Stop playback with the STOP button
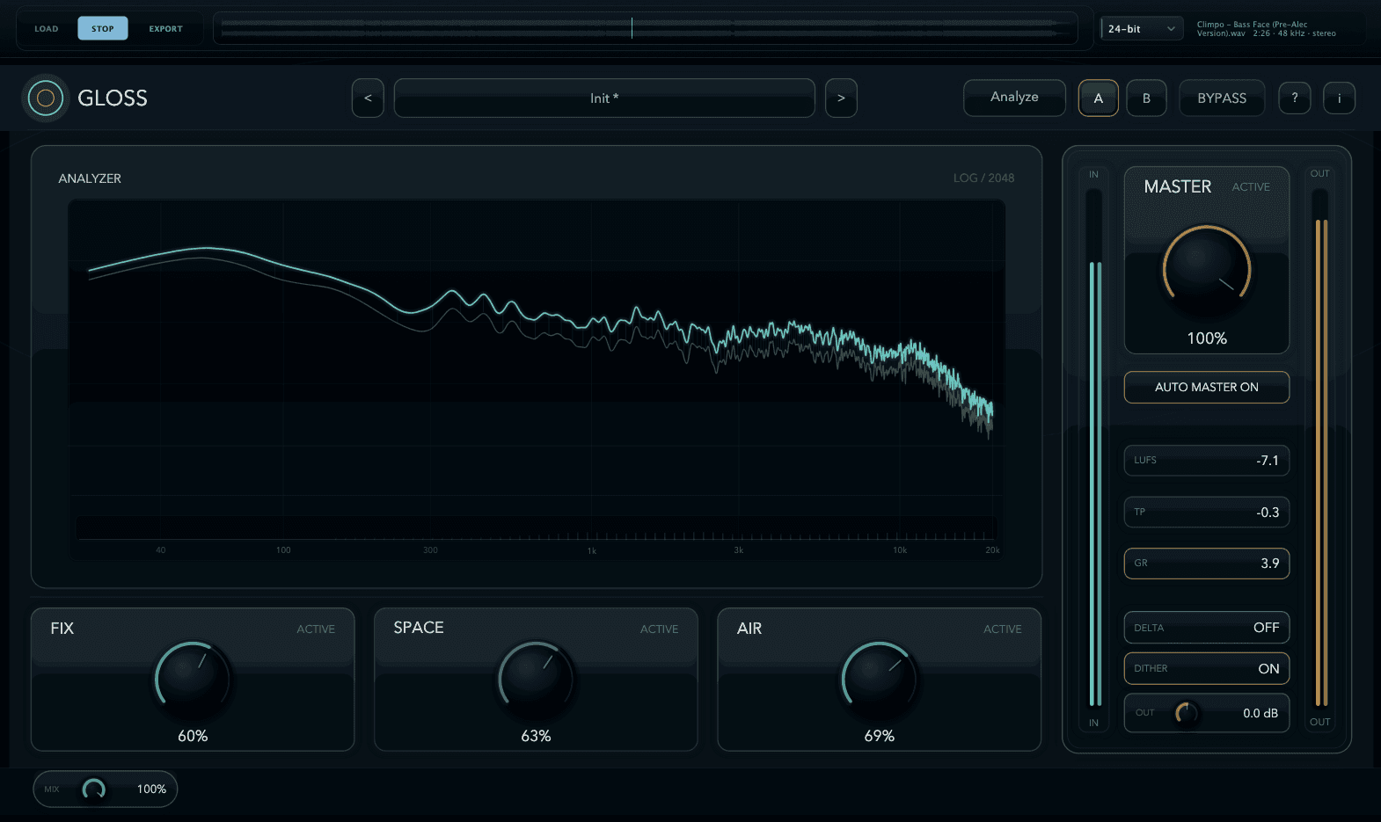Image resolution: width=1381 pixels, height=822 pixels. (103, 29)
